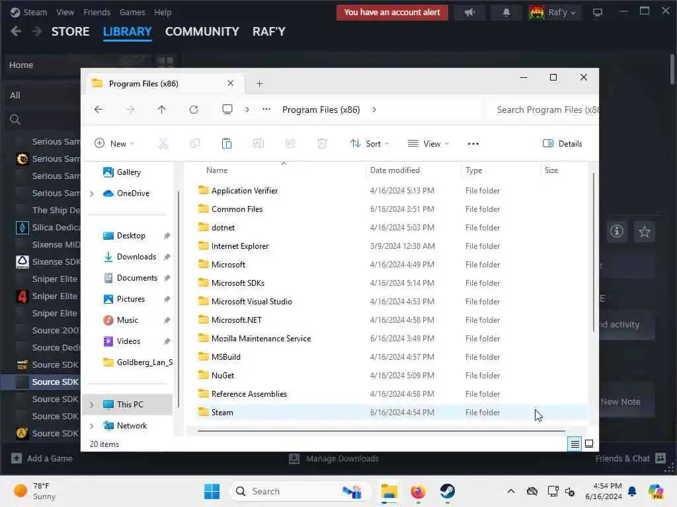The image size is (677, 507).
Task: Click the Steam library search magnifier icon
Action: pyautogui.click(x=15, y=119)
